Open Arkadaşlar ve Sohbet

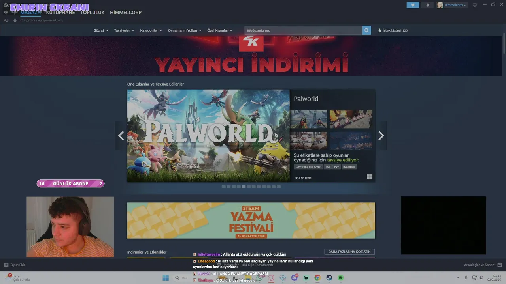[480, 265]
